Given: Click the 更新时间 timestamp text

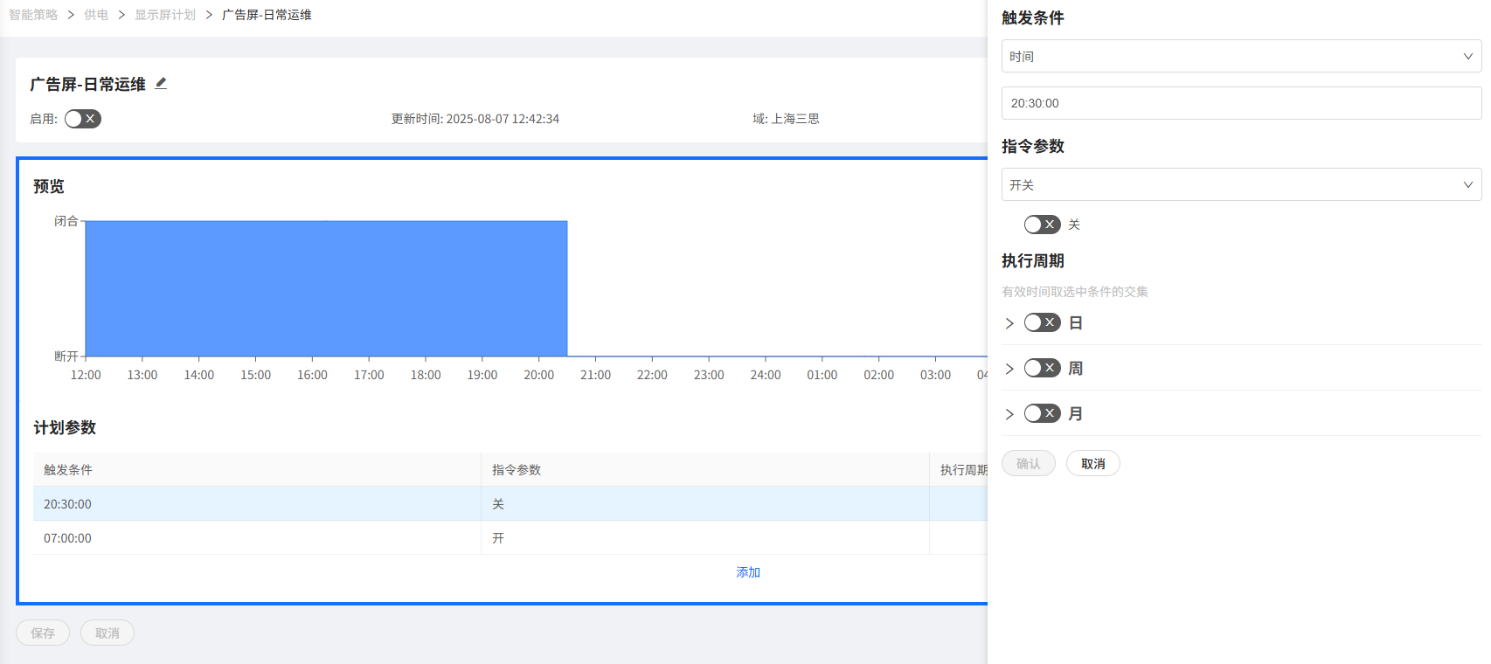Looking at the screenshot, I should (475, 119).
